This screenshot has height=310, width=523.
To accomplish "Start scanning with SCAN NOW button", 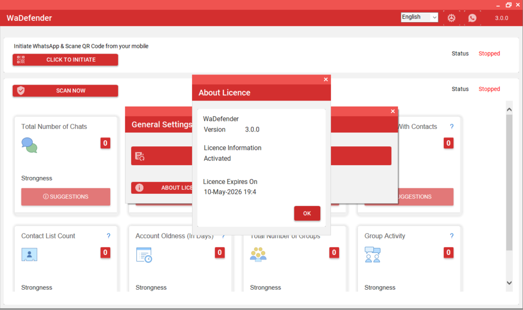I will 65,91.
